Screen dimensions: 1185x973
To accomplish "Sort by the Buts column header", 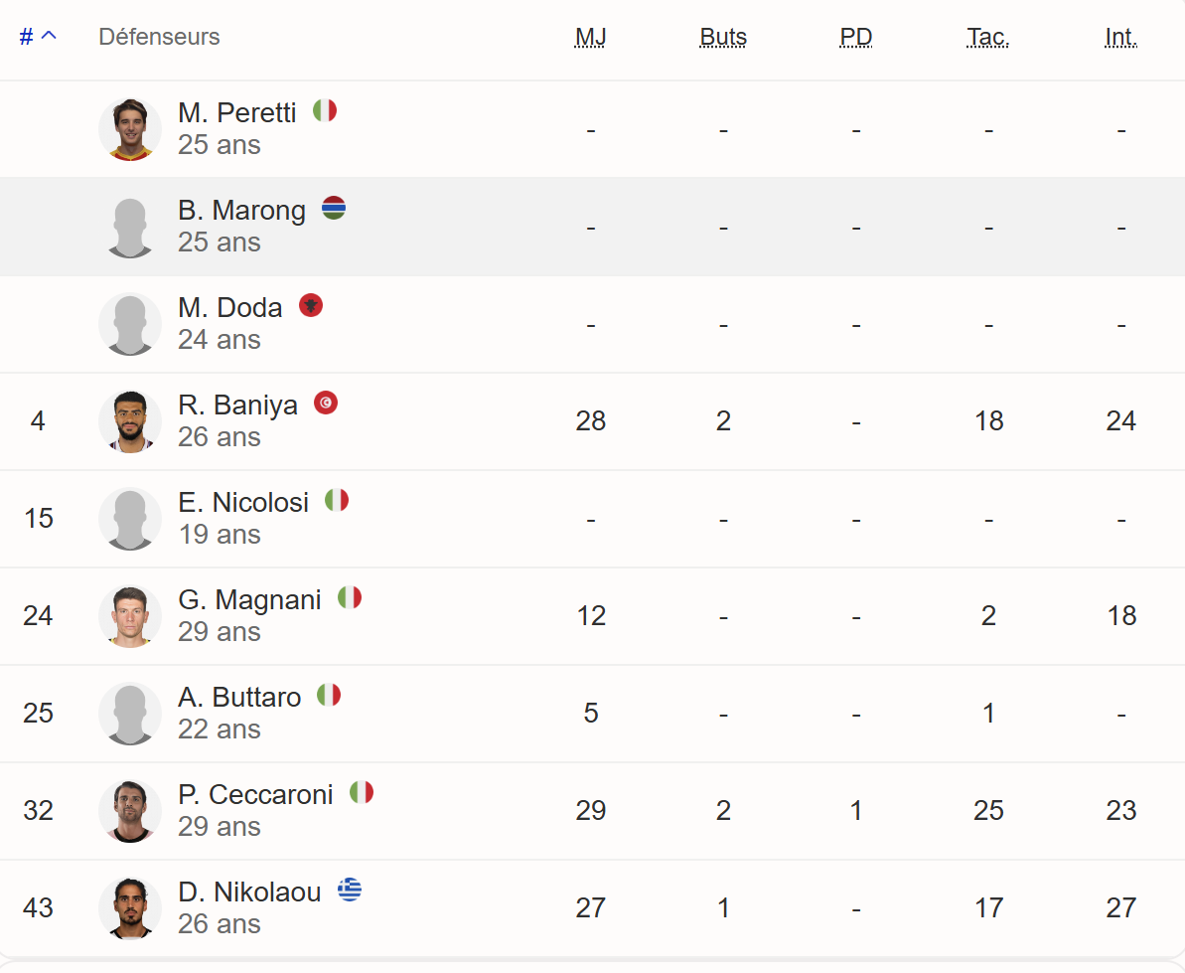I will tap(723, 37).
